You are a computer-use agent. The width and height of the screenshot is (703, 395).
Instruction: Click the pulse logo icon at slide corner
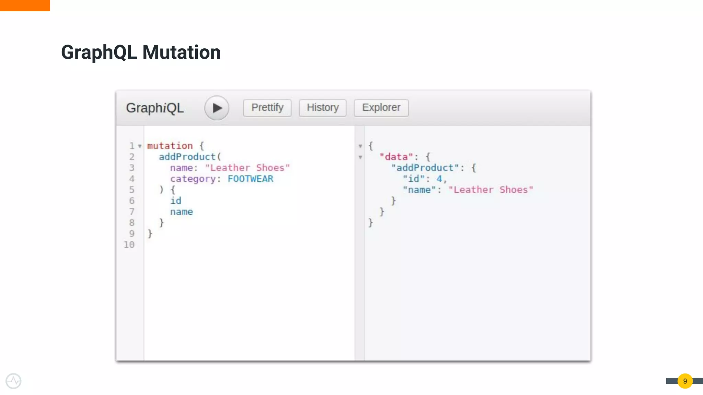(x=14, y=381)
